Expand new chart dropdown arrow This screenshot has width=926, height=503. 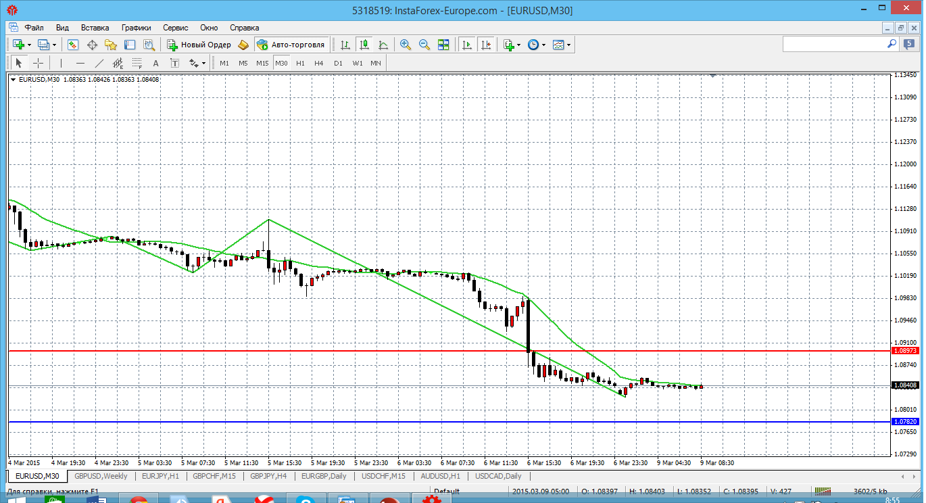[x=29, y=45]
